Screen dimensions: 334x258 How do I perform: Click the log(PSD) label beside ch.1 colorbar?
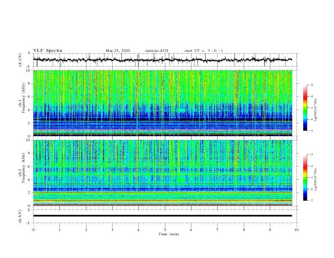click(316, 110)
